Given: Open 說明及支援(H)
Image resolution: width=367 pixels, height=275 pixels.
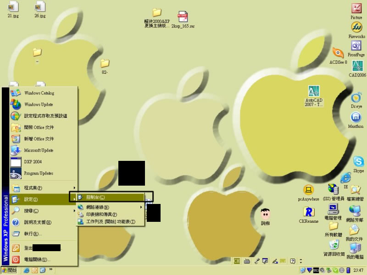Looking at the screenshot, I should tap(43, 222).
